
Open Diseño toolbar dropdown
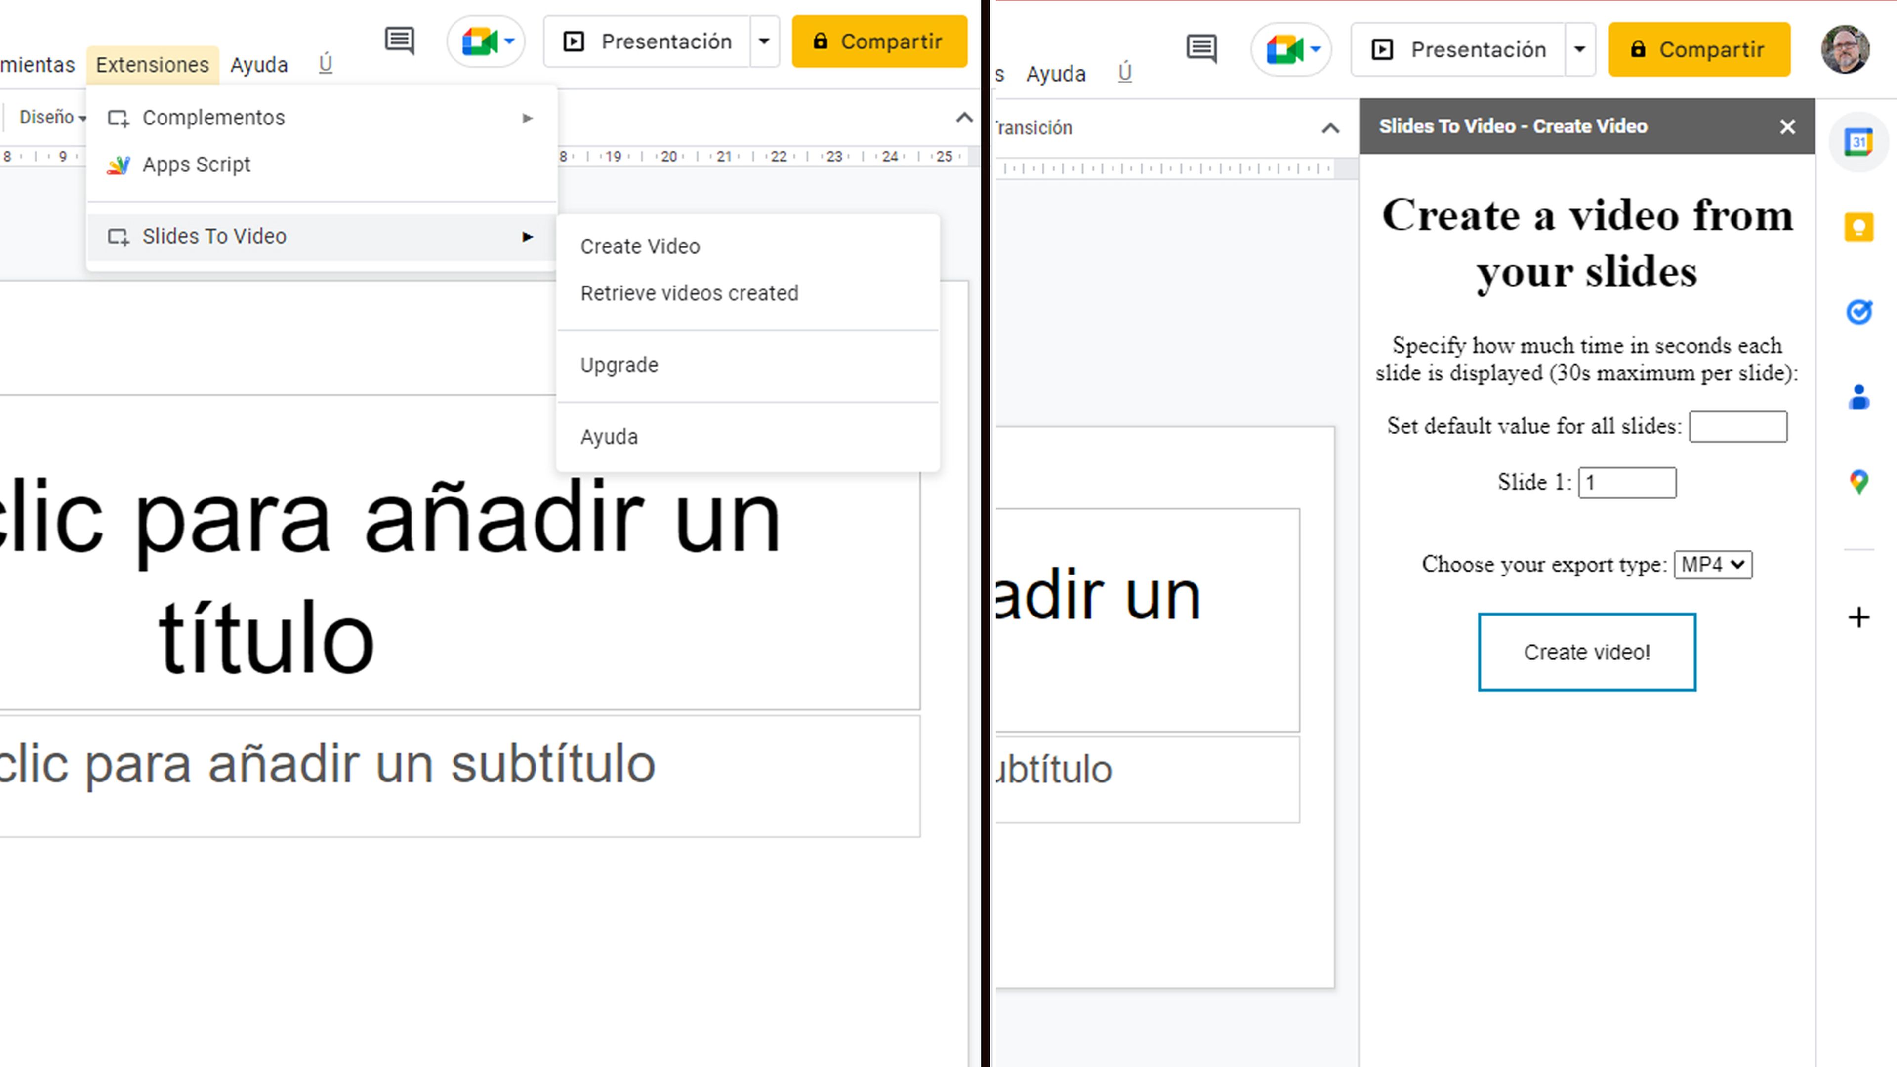coord(52,117)
